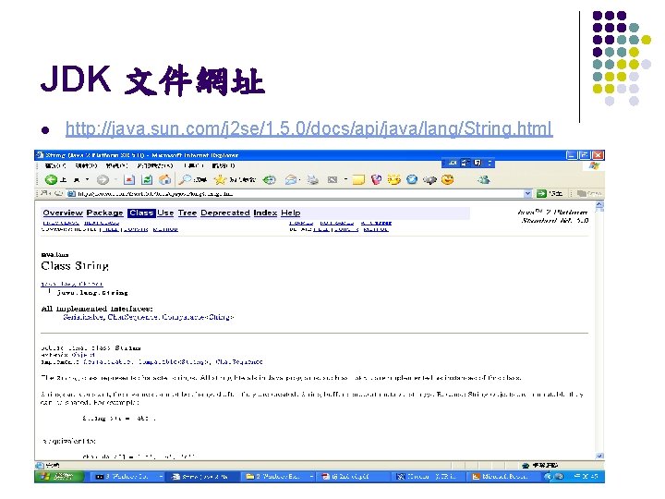Screen dimensions: 665x499
Task: Open the 我的最愛 (Favorites) menu
Action: pos(155,166)
